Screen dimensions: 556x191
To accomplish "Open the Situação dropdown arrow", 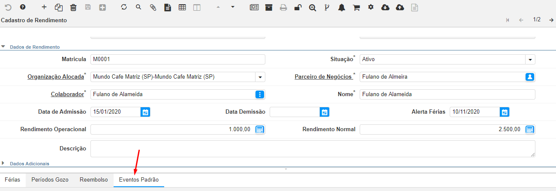I will point(530,59).
